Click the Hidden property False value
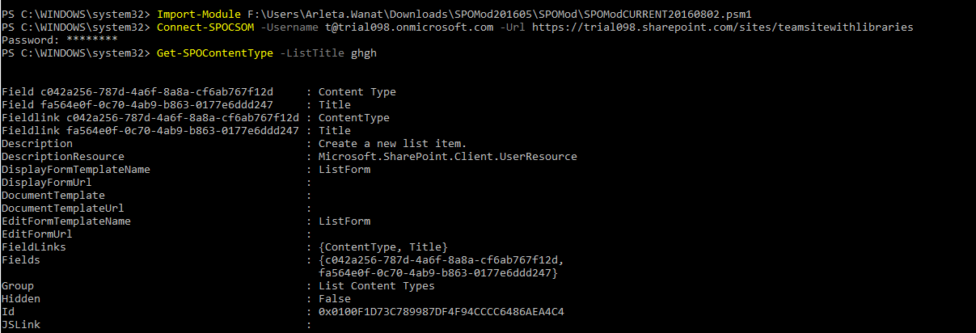 click(x=335, y=299)
